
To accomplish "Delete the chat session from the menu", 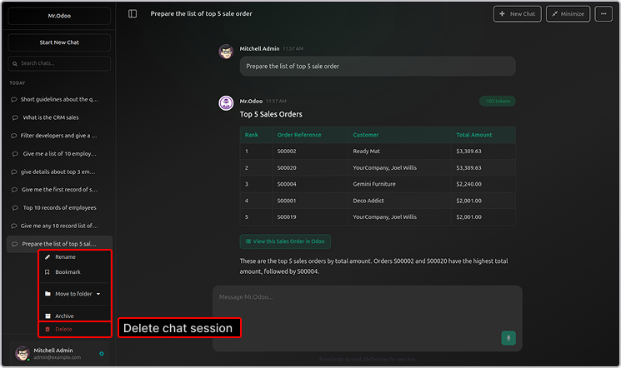I will point(63,330).
